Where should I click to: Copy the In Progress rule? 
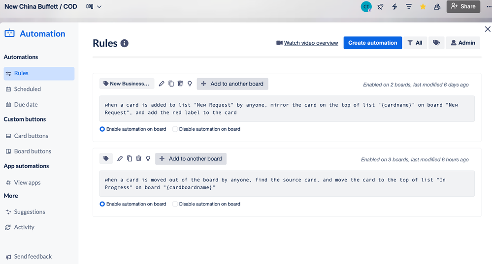click(x=129, y=158)
